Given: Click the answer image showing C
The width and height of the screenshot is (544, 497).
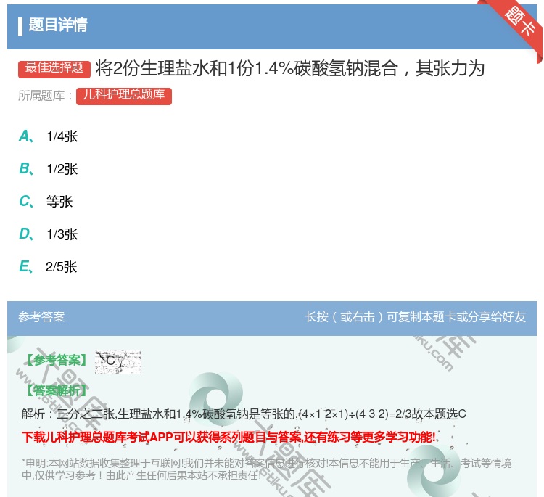Looking at the screenshot, I should (118, 361).
